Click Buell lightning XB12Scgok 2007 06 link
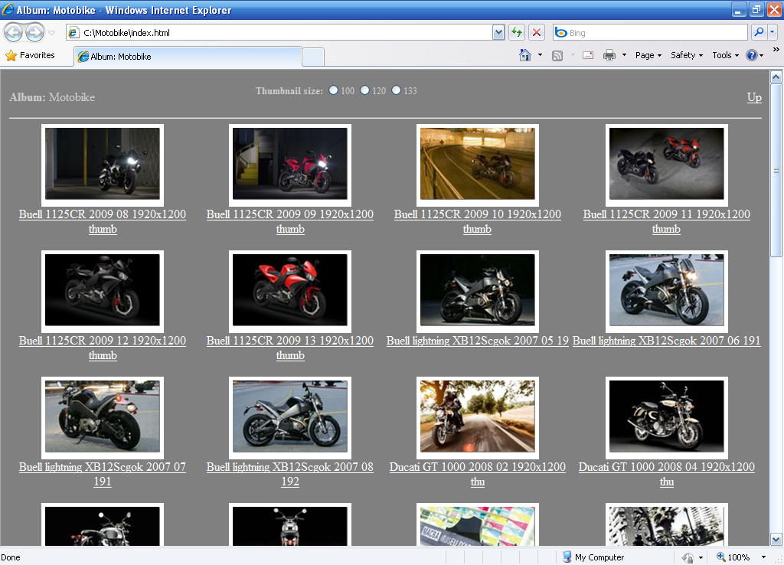Image resolution: width=784 pixels, height=565 pixels. pos(667,341)
